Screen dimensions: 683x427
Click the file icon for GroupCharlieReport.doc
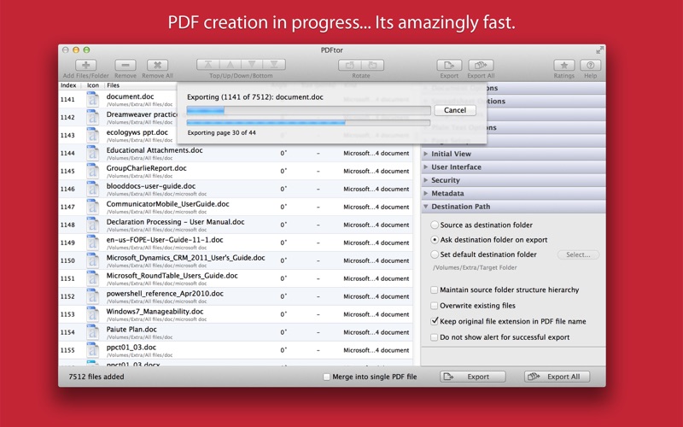pos(92,171)
